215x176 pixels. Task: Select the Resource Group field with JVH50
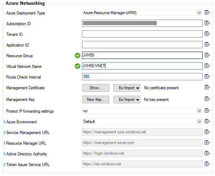[x=142, y=55]
